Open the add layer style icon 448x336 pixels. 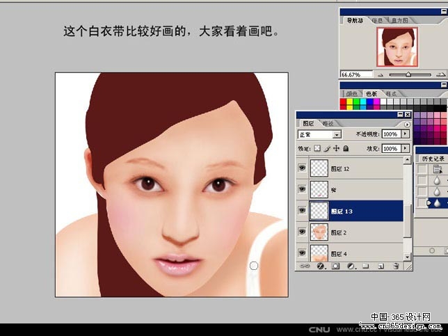320,266
